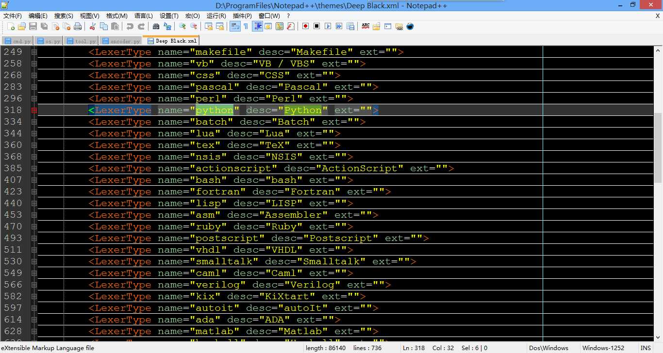This screenshot has height=353, width=663.
Task: Click the blue cookie monster plugin icon
Action: tap(410, 26)
